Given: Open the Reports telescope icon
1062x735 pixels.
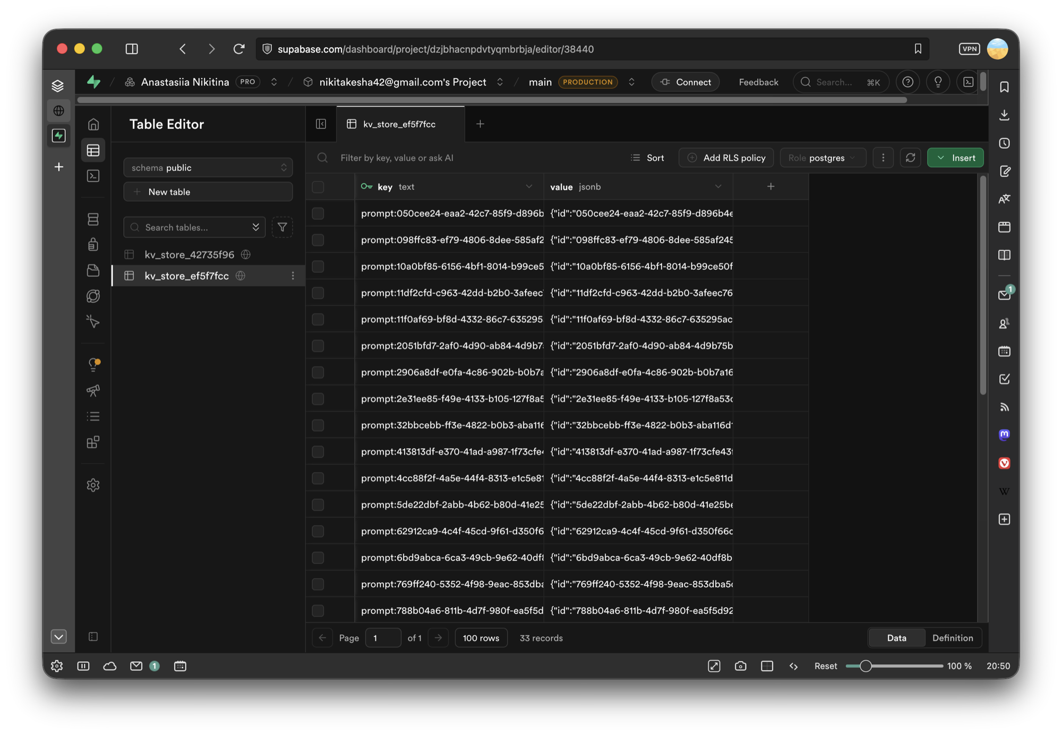Looking at the screenshot, I should (x=93, y=390).
